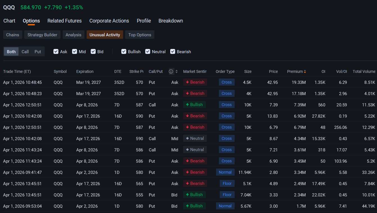377x213 pixels.
Task: Toggle the Ask checkbox
Action: 56,51
